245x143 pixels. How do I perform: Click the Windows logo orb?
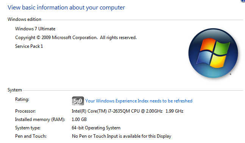point(213,53)
